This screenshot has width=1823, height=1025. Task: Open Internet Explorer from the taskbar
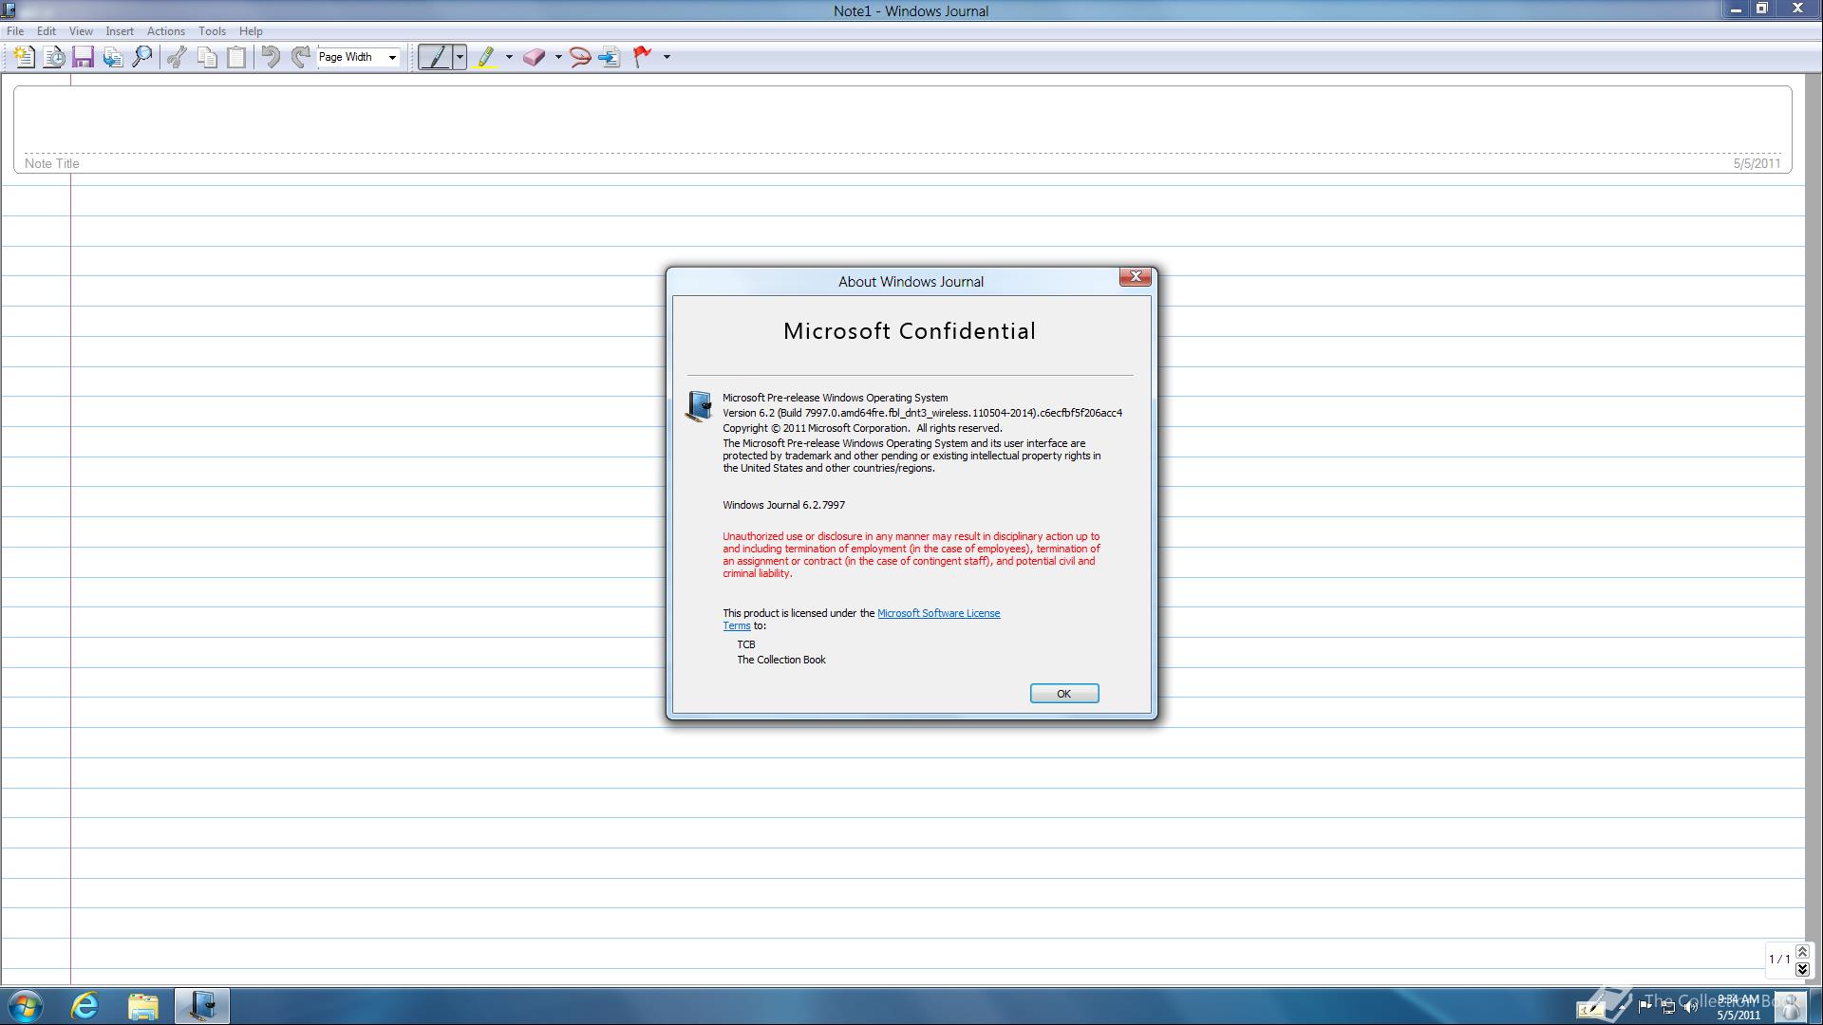[x=85, y=1006]
